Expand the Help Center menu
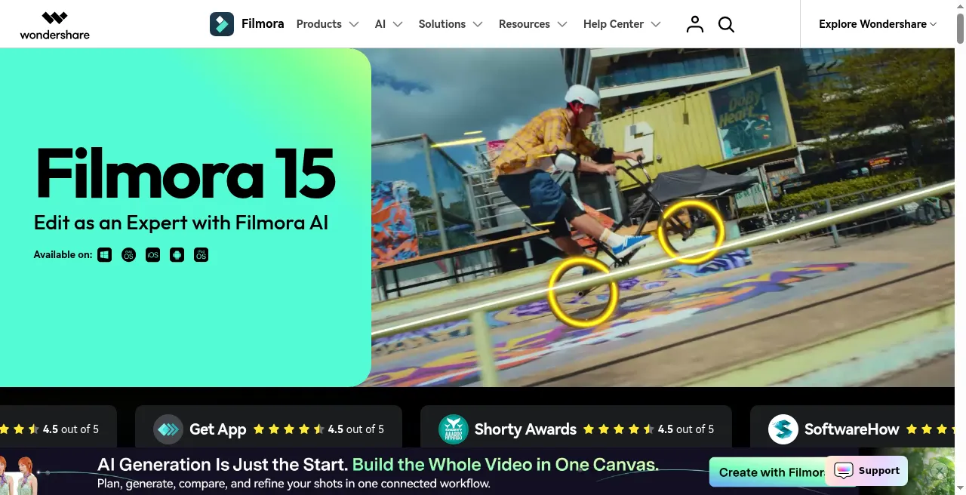 (x=622, y=24)
